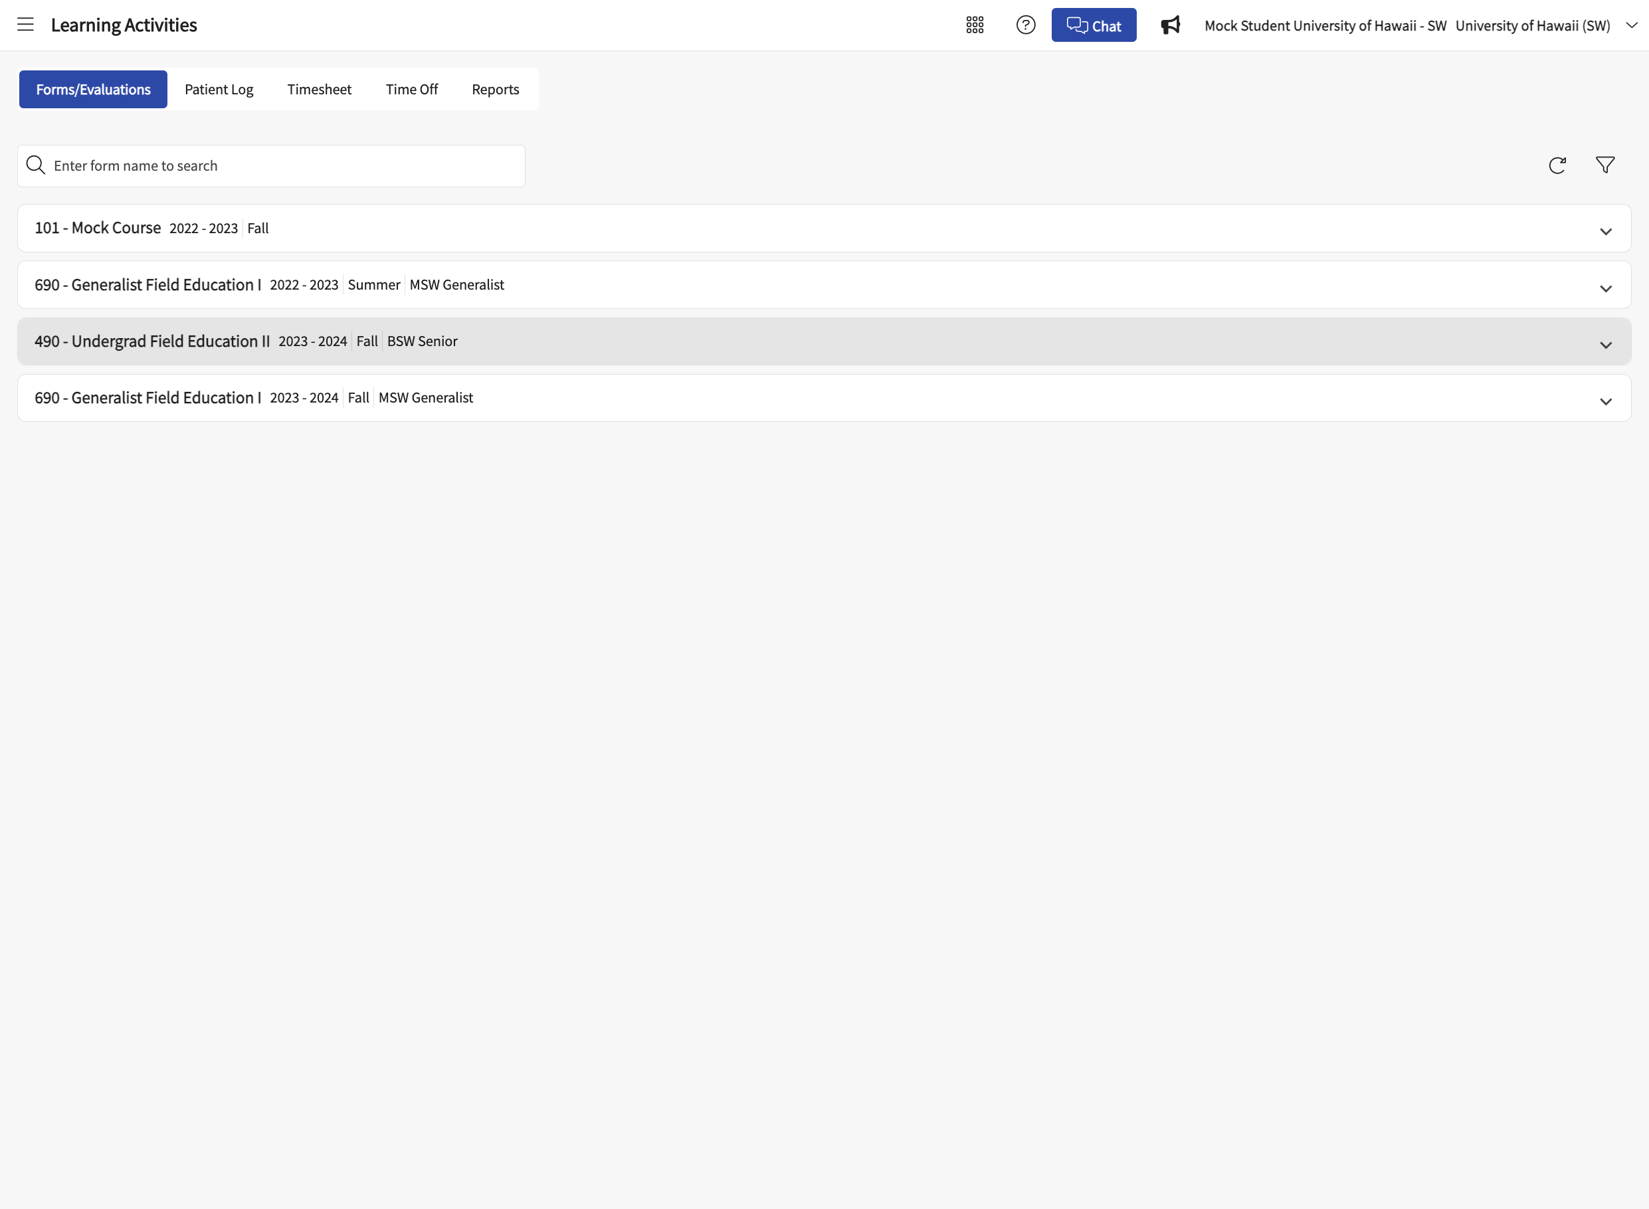
Task: Open the hamburger navigation menu
Action: pyautogui.click(x=26, y=25)
